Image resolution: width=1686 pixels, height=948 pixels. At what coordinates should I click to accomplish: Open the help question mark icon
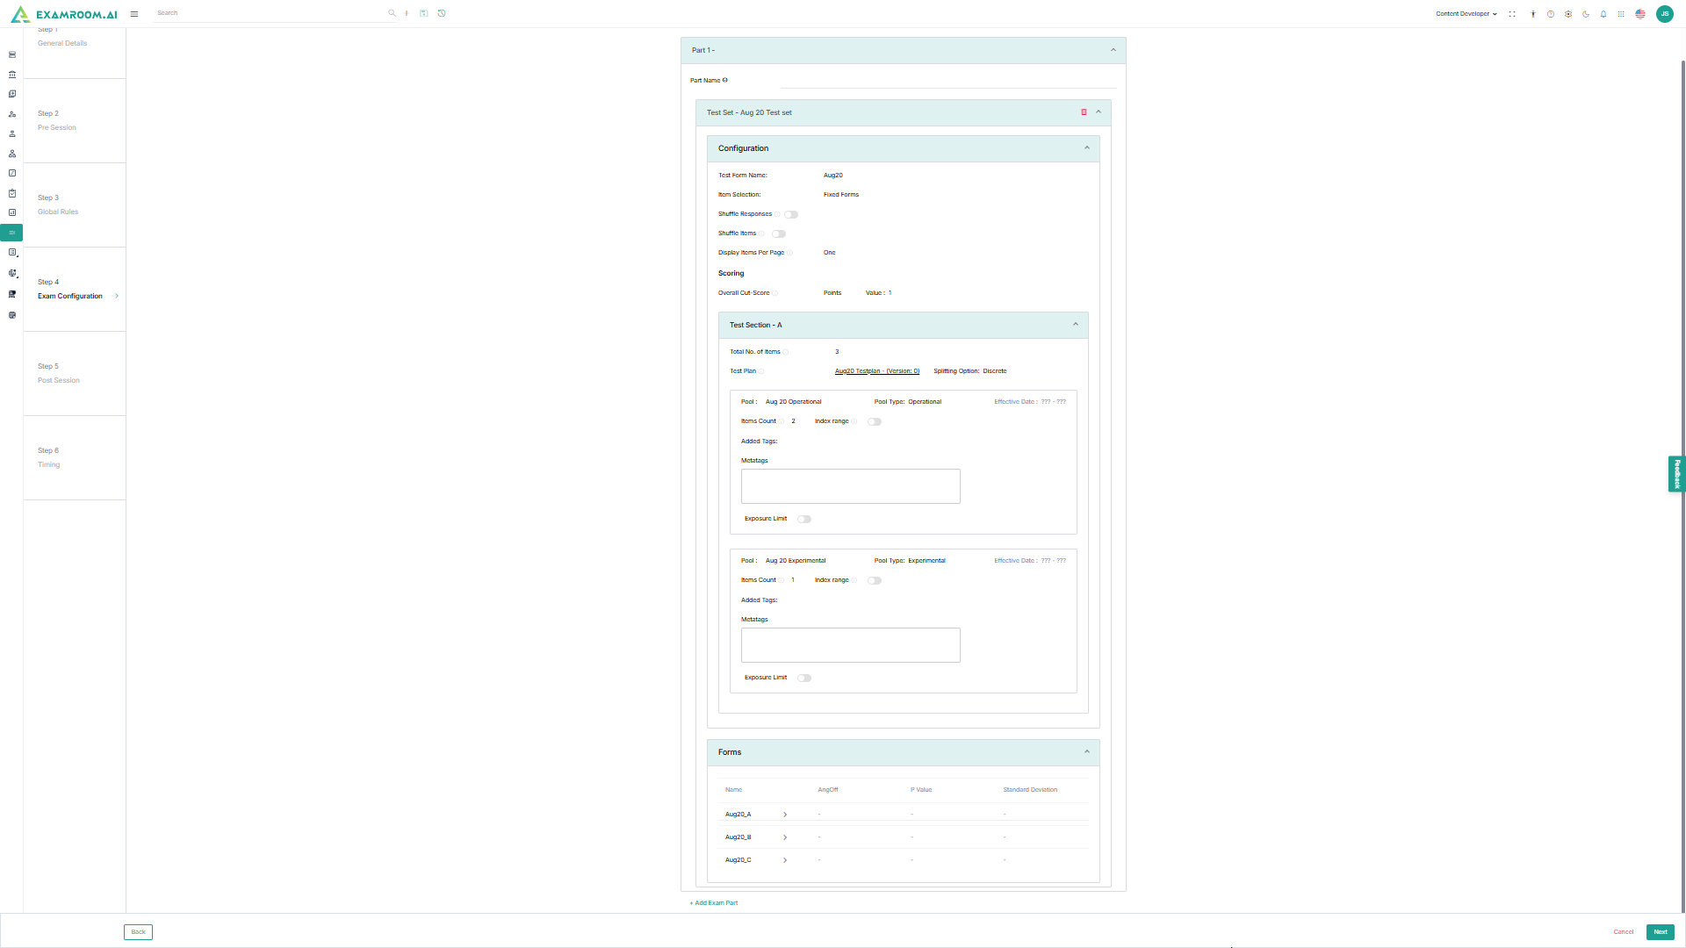pyautogui.click(x=1551, y=14)
